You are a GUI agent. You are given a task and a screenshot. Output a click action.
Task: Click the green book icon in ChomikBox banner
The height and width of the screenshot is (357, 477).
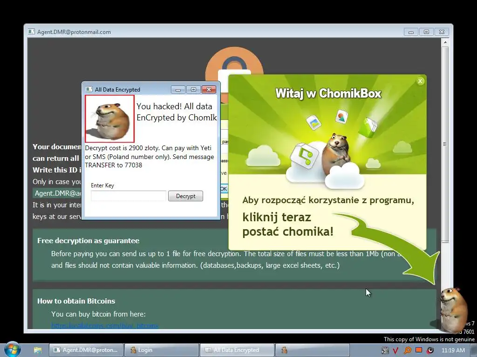pos(368,127)
